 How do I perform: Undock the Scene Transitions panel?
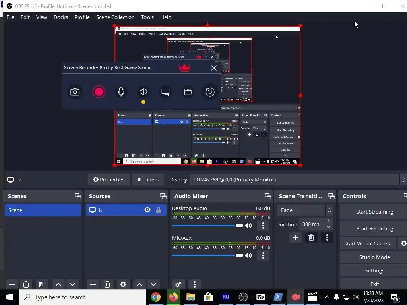coord(331,196)
